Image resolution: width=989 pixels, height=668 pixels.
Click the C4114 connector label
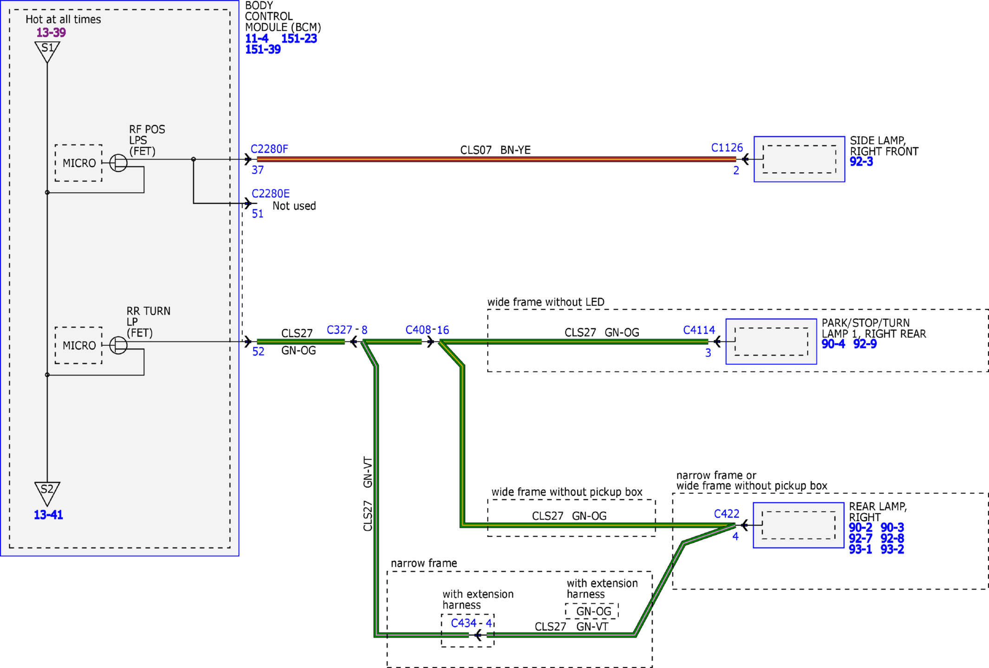pyautogui.click(x=699, y=330)
